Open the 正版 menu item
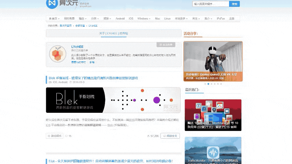292x164 pixels. [232, 18]
